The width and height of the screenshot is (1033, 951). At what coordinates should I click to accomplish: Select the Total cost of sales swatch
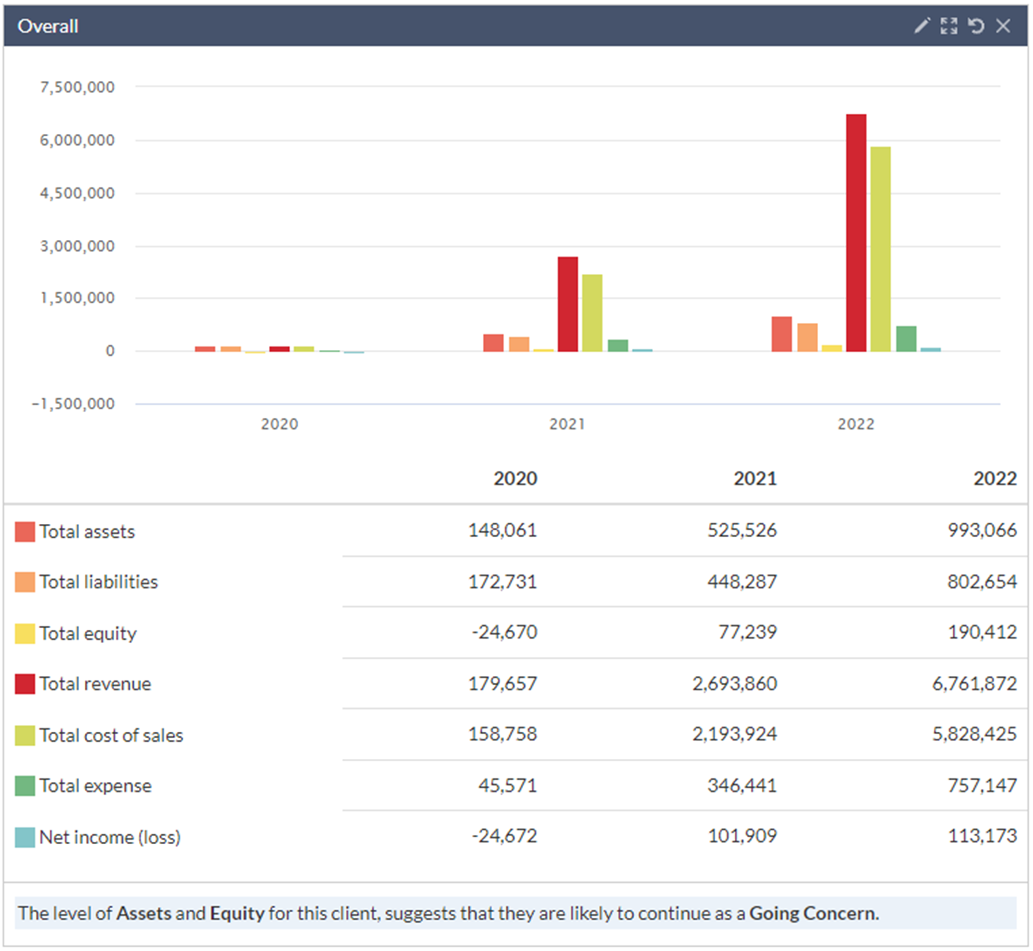(x=24, y=736)
